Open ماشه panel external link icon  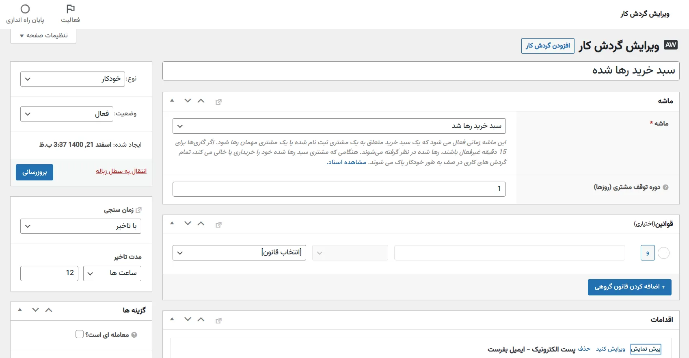[218, 102]
